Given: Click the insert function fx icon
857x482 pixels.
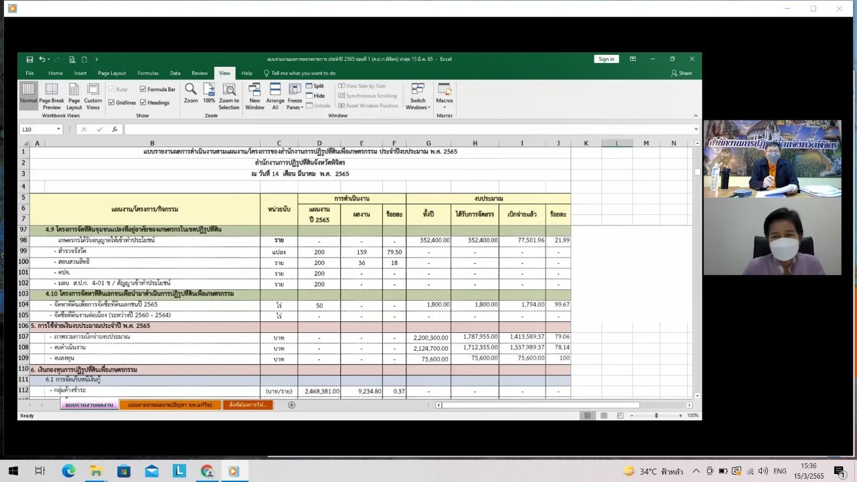Looking at the screenshot, I should tap(114, 129).
